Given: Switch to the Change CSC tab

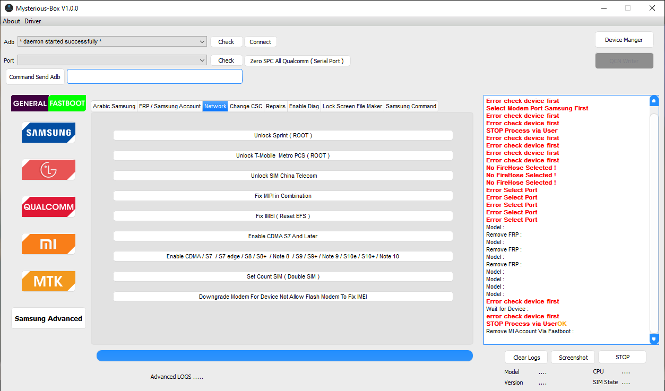Looking at the screenshot, I should coord(246,106).
